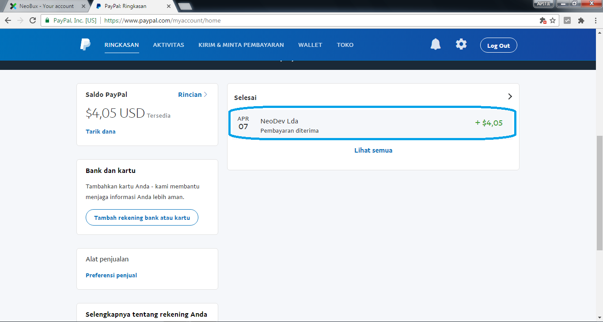Viewport: 603px width, 322px height.
Task: Open a new browser tab
Action: point(185,6)
